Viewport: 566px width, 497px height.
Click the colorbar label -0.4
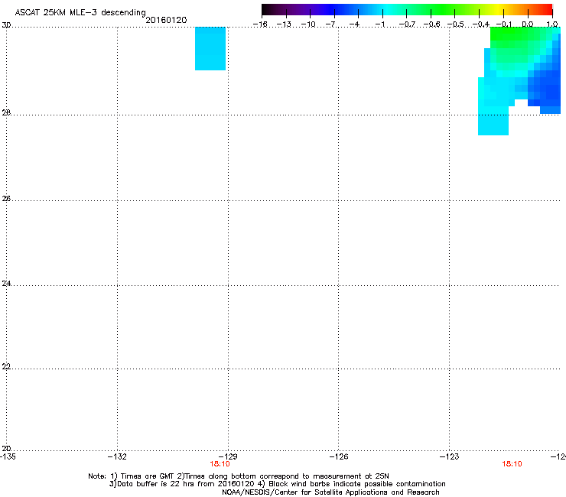click(x=481, y=24)
